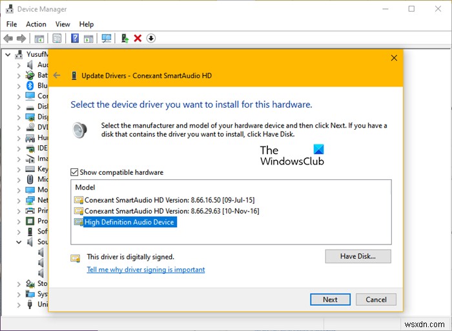452x331 pixels.
Task: Click the Scan for hardware changes toolbar icon
Action: [x=107, y=39]
